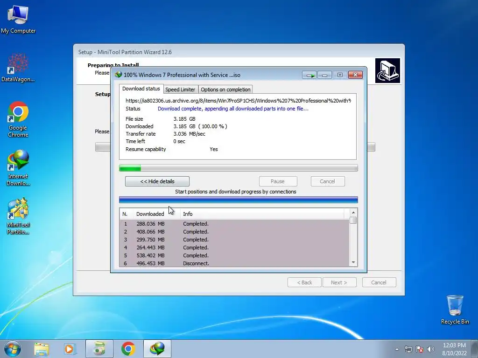Open DataWagon desktop shortcut

pyautogui.click(x=18, y=68)
